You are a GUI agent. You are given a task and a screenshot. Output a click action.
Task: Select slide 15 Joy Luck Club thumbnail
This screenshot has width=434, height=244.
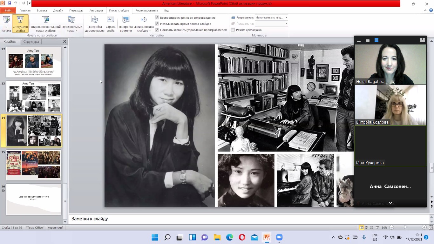pyautogui.click(x=33, y=165)
